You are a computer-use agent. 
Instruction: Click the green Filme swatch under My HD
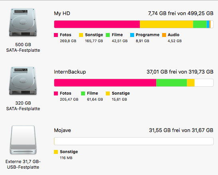(x=108, y=35)
